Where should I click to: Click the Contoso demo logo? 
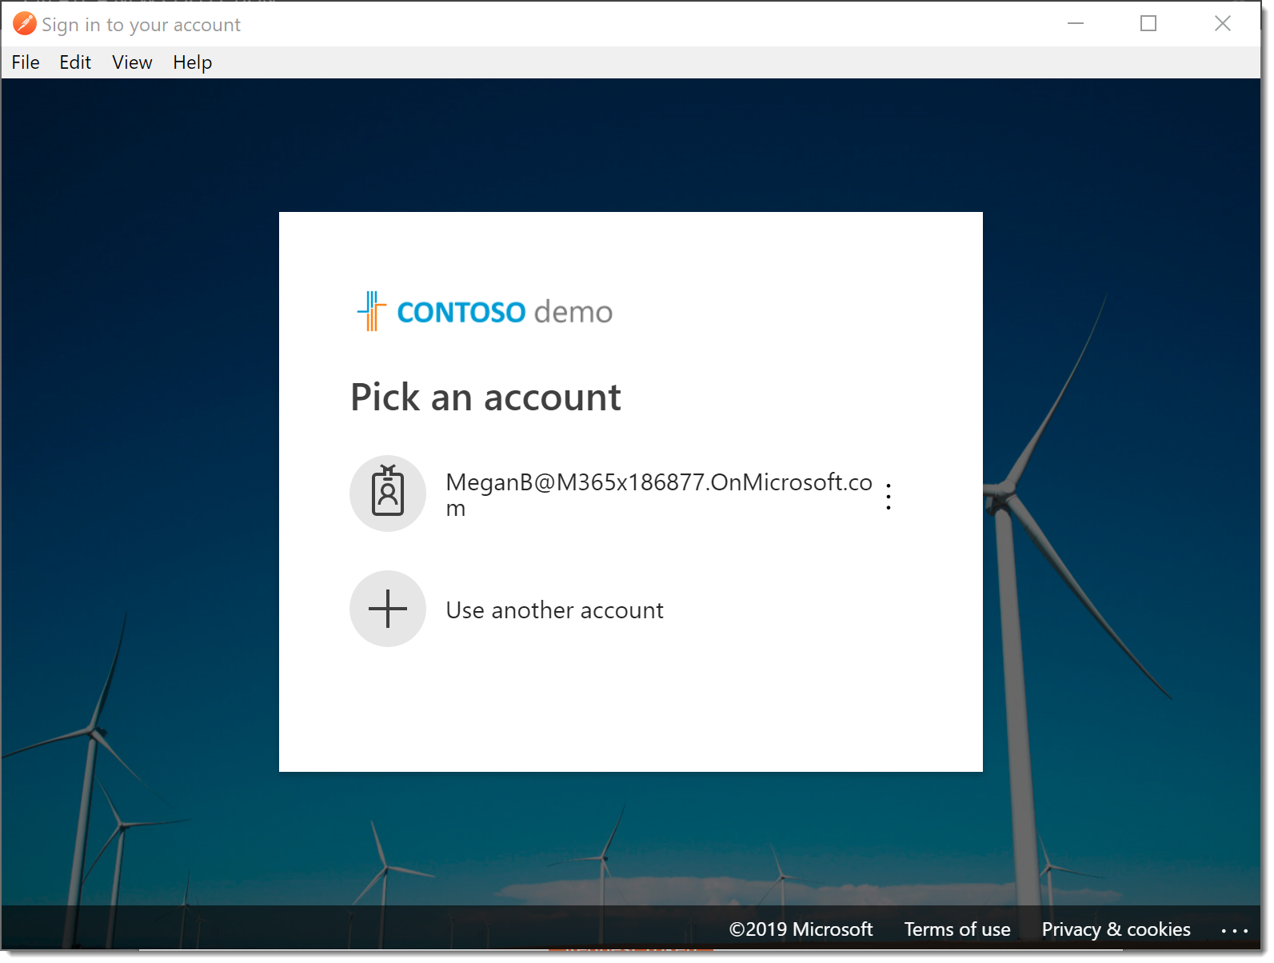pyautogui.click(x=485, y=311)
